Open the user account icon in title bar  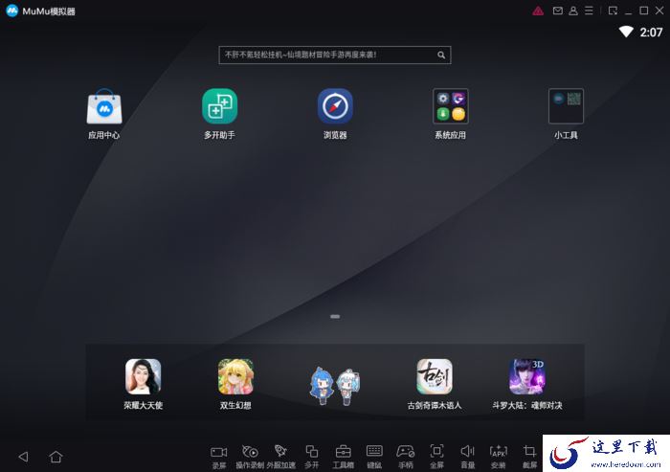pos(573,11)
